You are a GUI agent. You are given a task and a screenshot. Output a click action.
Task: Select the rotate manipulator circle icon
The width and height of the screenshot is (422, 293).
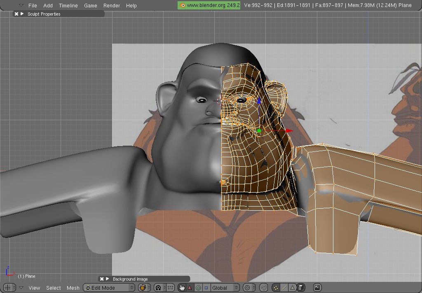coord(198,288)
